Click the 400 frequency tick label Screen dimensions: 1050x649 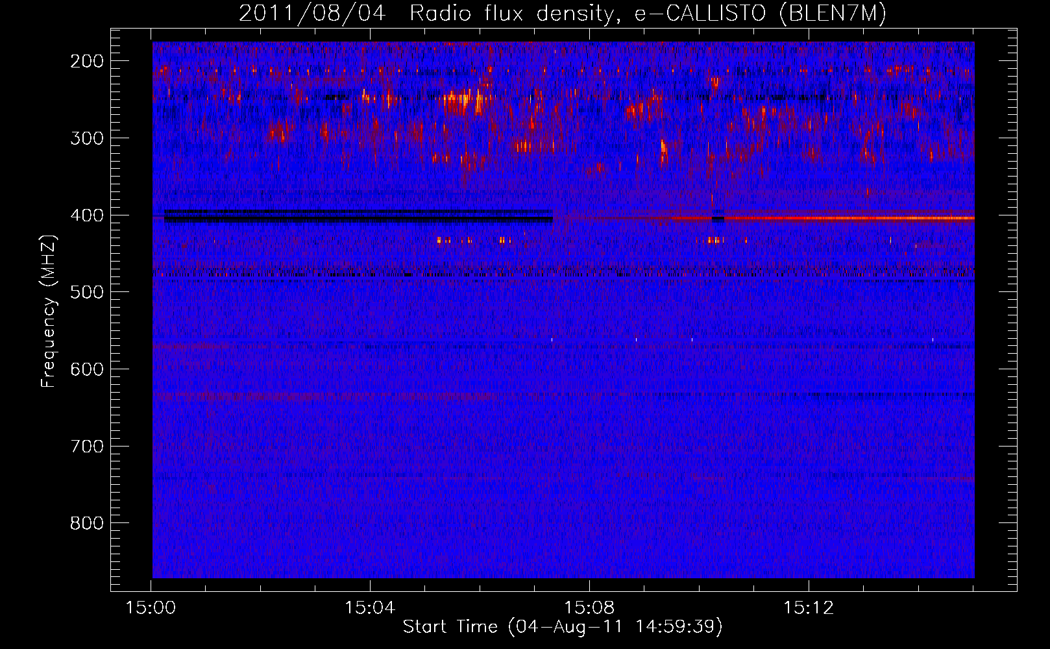pos(87,215)
